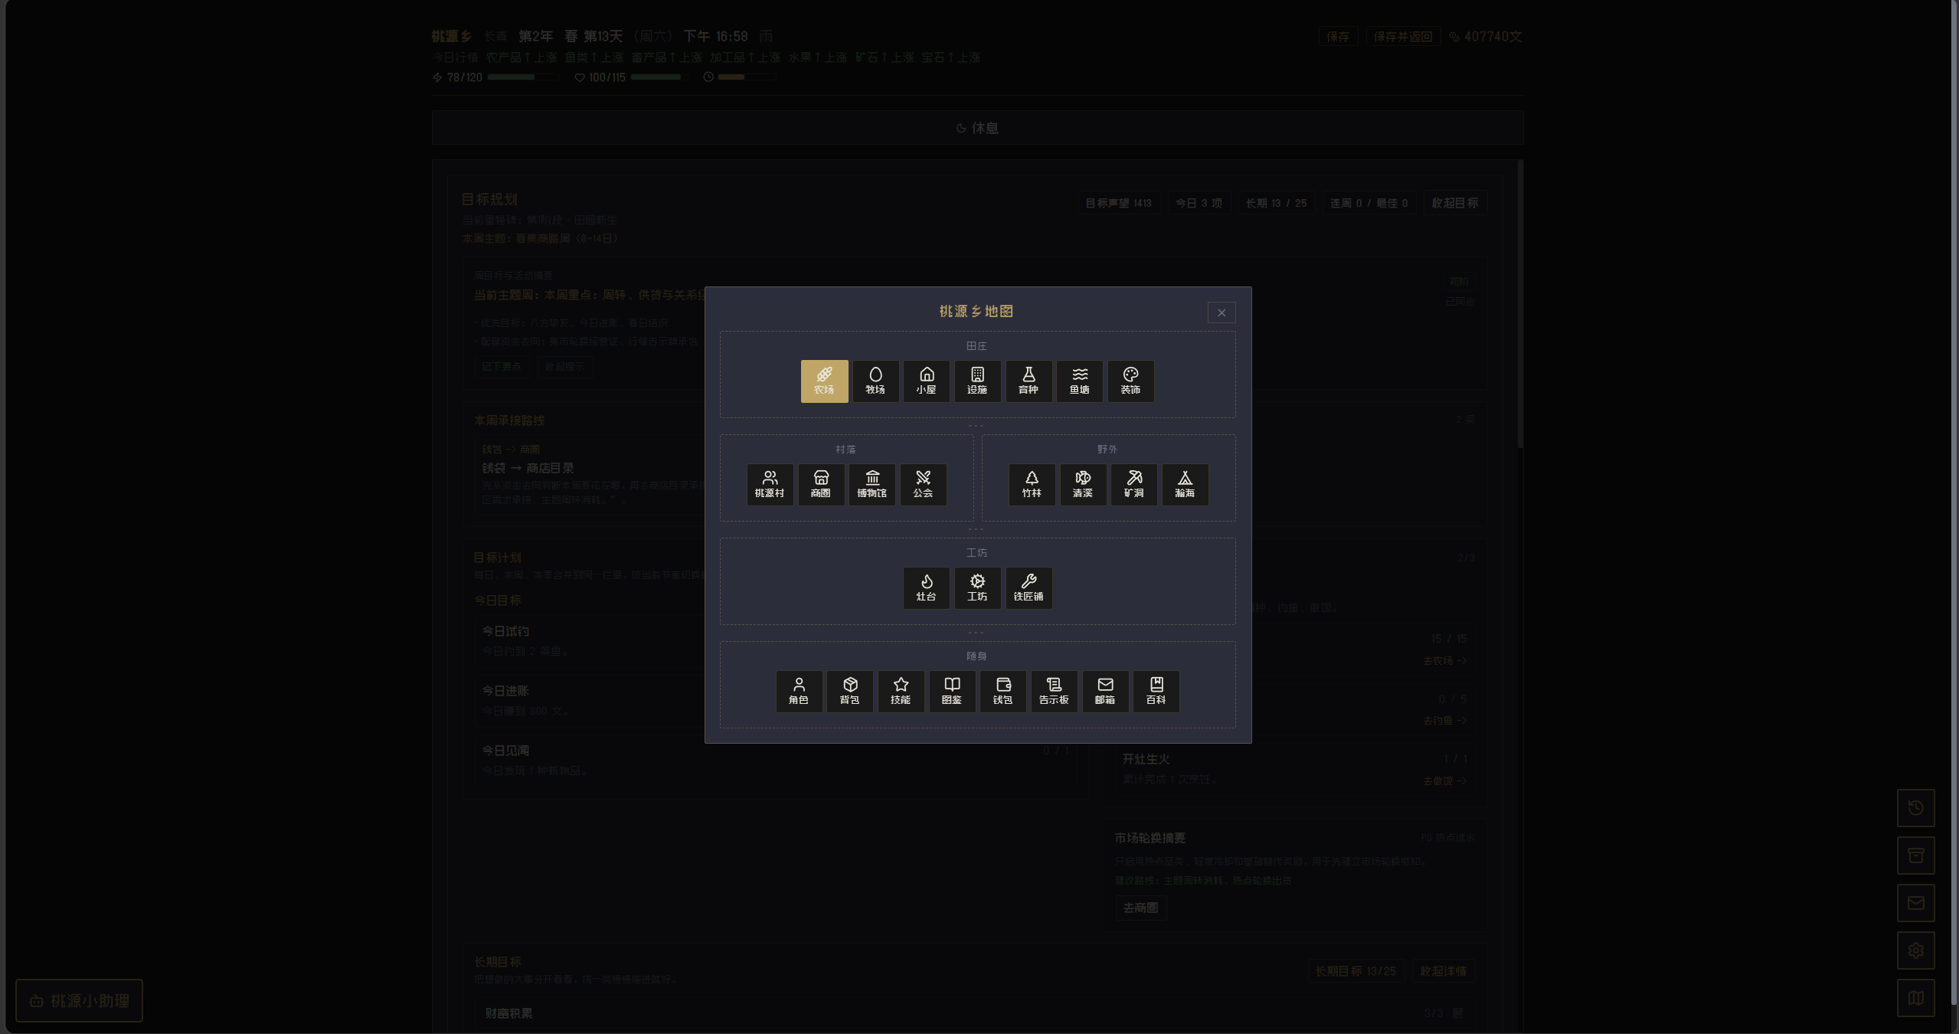This screenshot has height=1034, width=1959.
Task: Click the 休息 rest bar
Action: (x=977, y=128)
